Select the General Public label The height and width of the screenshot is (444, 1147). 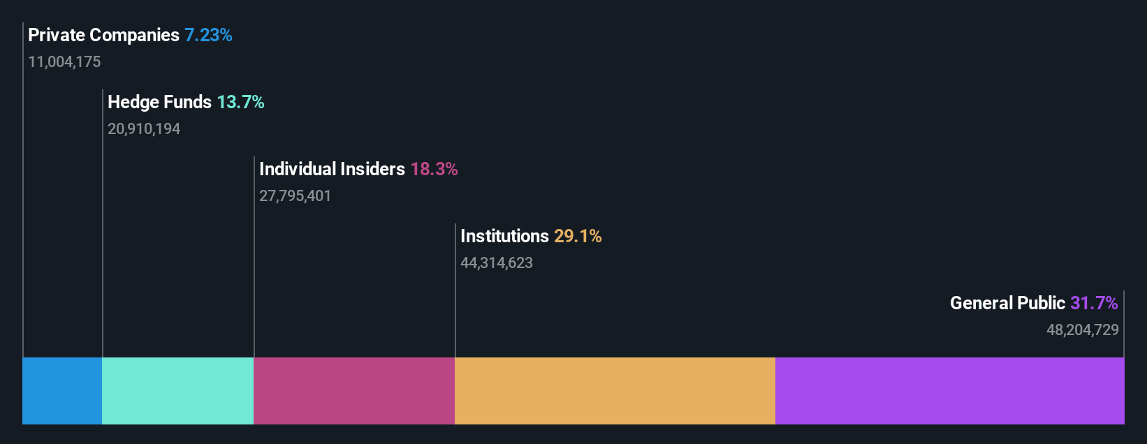pos(1007,303)
